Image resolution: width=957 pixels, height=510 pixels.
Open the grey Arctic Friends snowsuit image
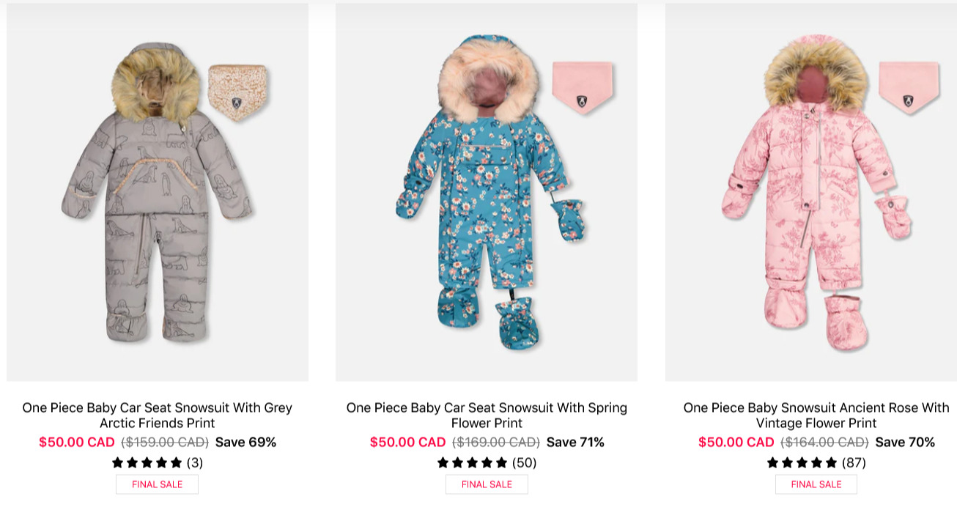click(158, 192)
